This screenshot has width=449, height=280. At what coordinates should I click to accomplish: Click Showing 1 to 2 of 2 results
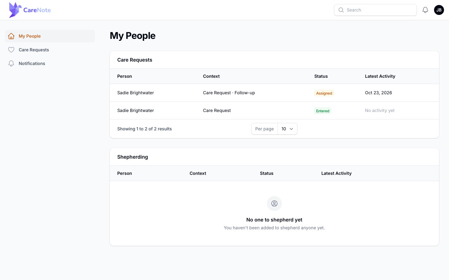[x=145, y=129]
